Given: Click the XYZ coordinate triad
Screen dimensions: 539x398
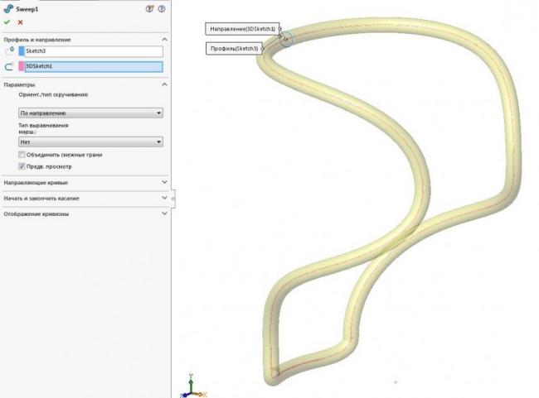Looking at the screenshot, I should click(x=192, y=386).
